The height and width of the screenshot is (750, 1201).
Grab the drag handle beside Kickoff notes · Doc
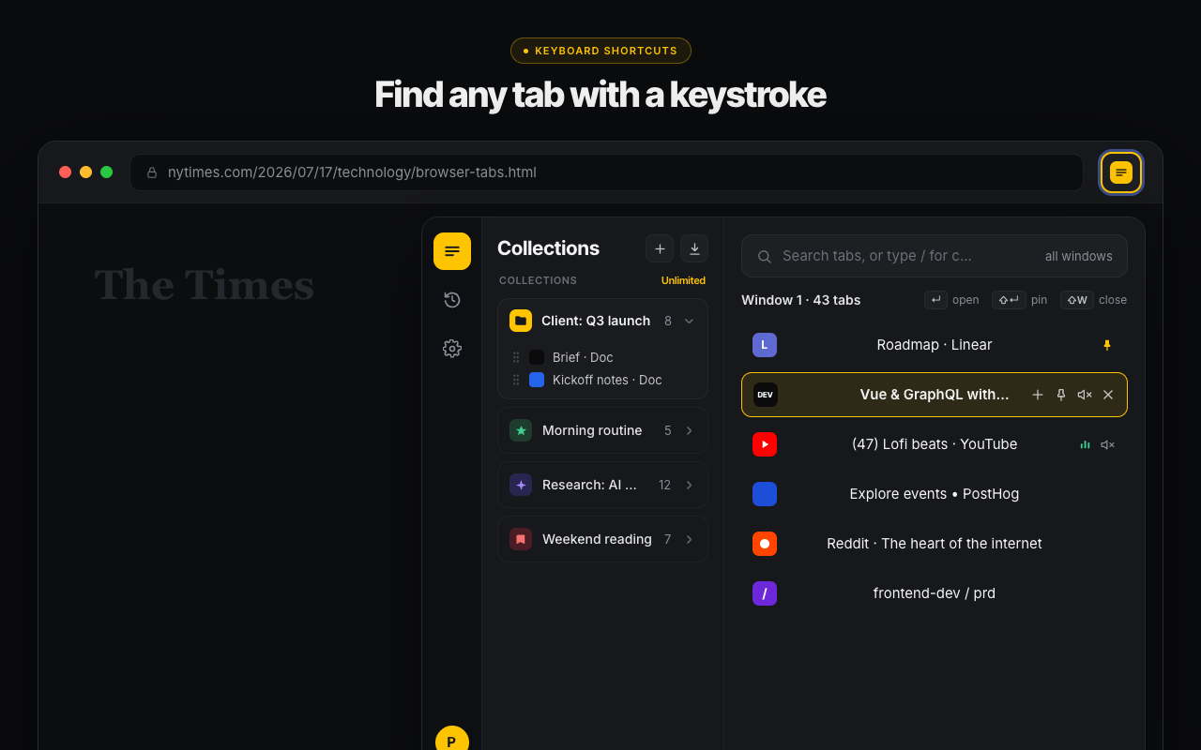(x=516, y=380)
